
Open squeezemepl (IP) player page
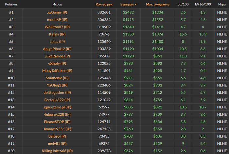point(57,107)
